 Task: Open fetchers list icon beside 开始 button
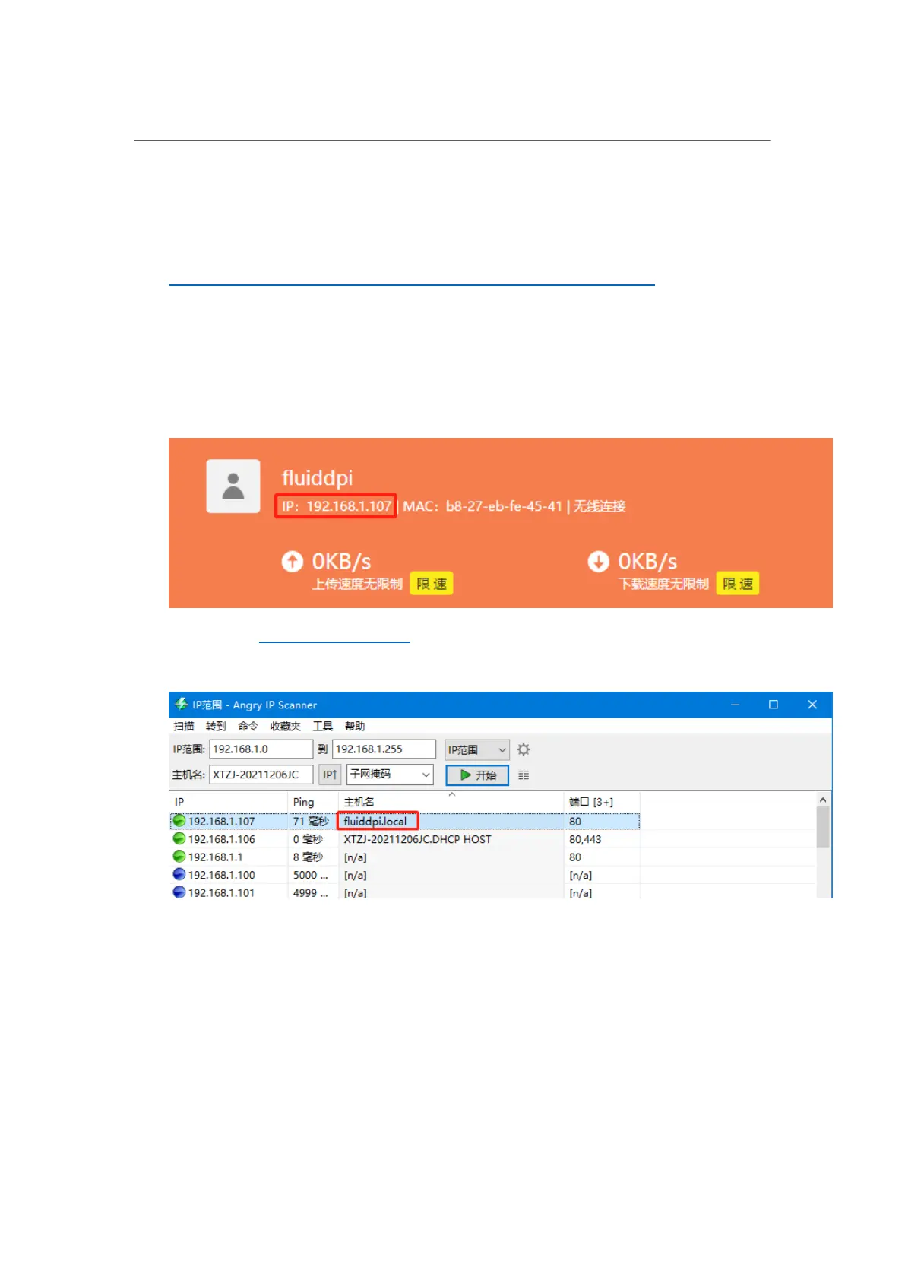(524, 775)
